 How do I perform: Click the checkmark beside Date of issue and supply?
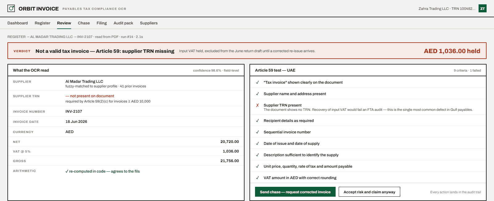[x=257, y=144]
